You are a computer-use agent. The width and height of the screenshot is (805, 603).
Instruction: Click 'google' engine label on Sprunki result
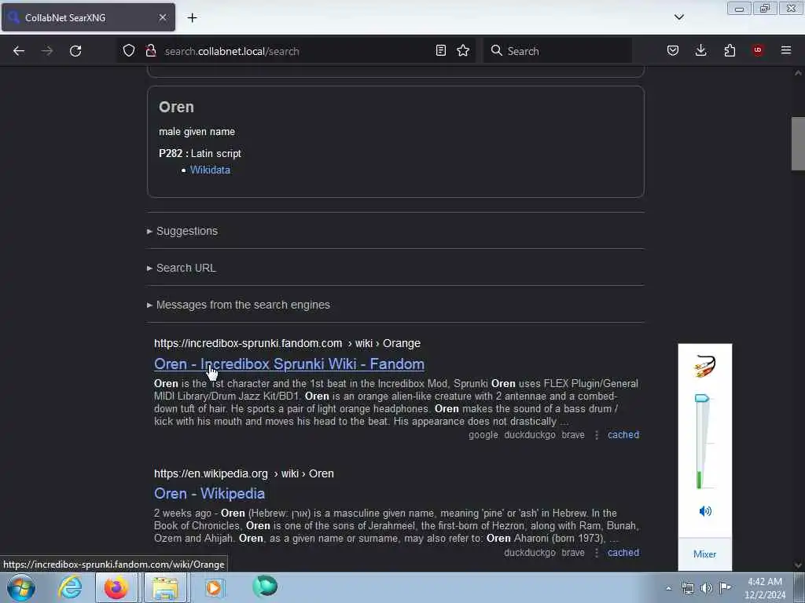pyautogui.click(x=483, y=435)
